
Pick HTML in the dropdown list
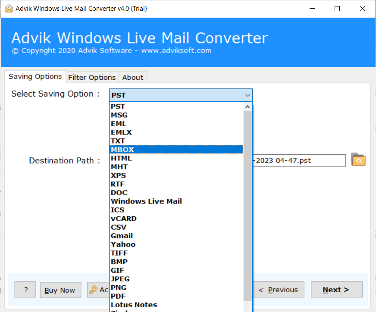click(176, 158)
